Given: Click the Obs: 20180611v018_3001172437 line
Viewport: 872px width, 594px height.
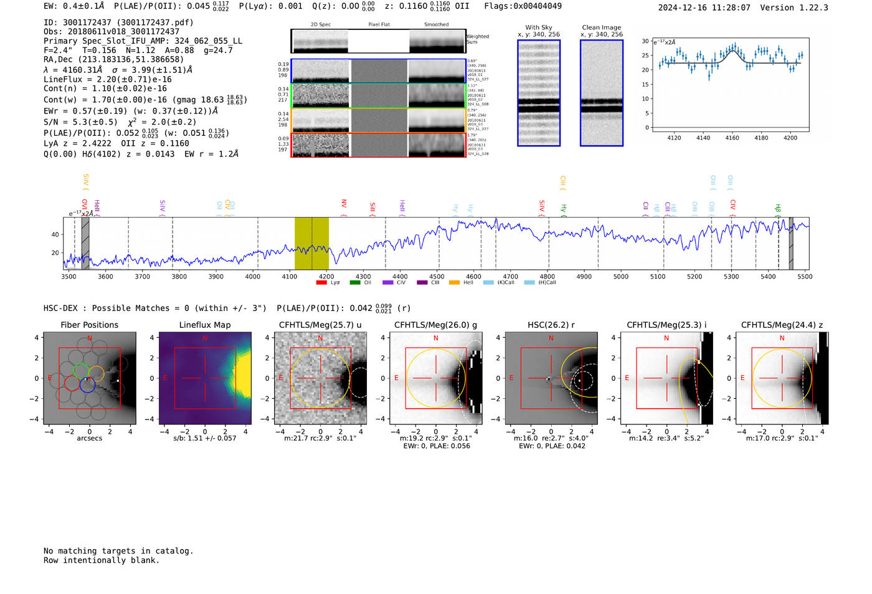Looking at the screenshot, I should pyautogui.click(x=111, y=32).
